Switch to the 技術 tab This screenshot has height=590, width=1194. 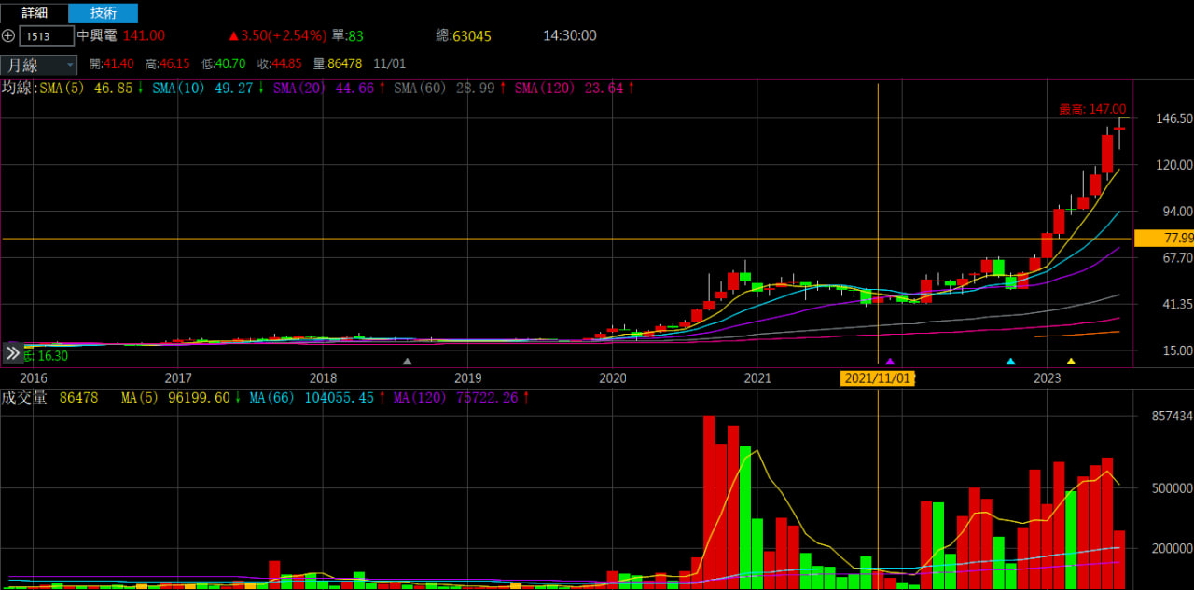[x=104, y=13]
